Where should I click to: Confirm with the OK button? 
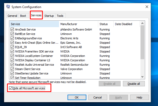pos(77,97)
